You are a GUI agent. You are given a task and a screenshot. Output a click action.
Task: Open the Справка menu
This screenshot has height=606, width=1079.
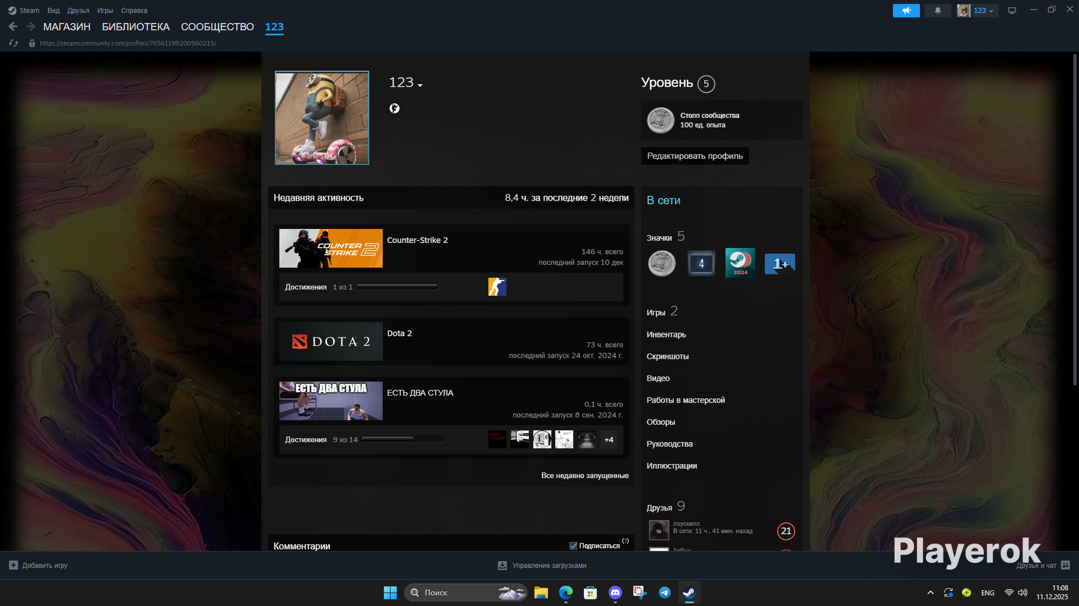point(134,10)
